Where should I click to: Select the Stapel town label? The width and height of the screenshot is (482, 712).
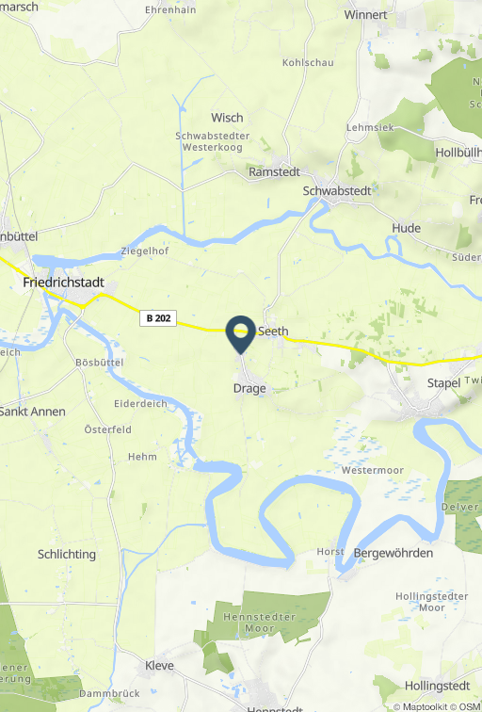443,383
